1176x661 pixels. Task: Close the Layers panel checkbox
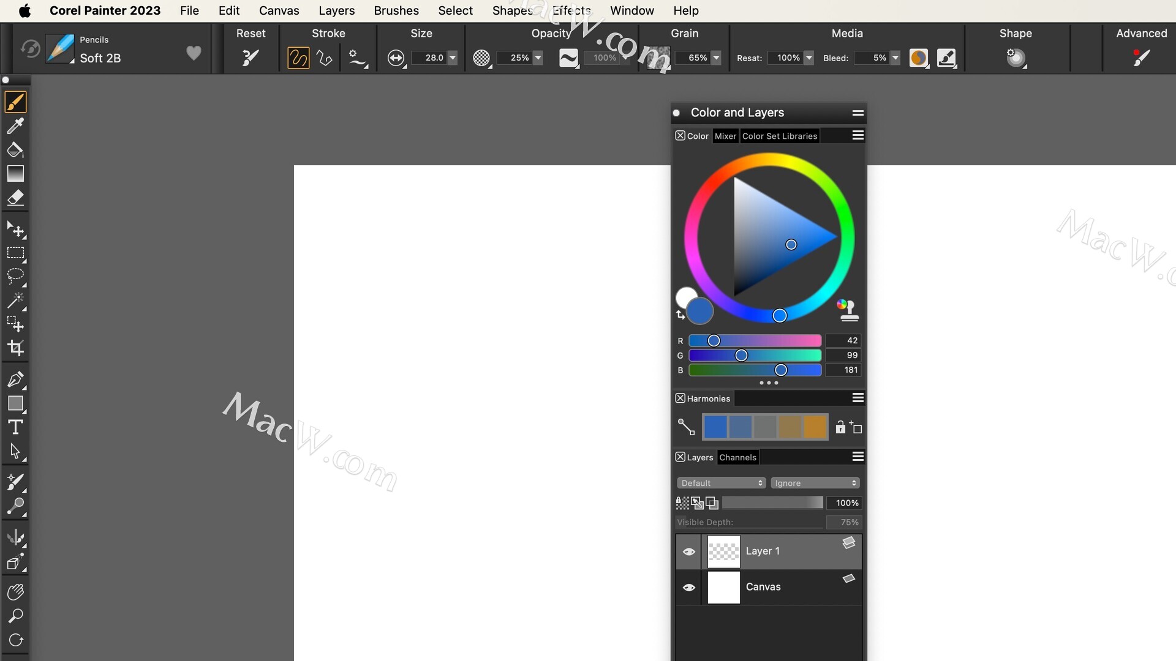pos(680,457)
